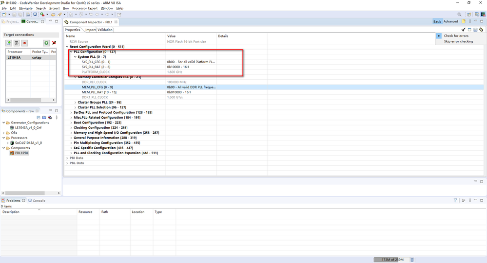Screen dimensions: 487x263
Task: Click the Description column header
Action: pos(39,212)
